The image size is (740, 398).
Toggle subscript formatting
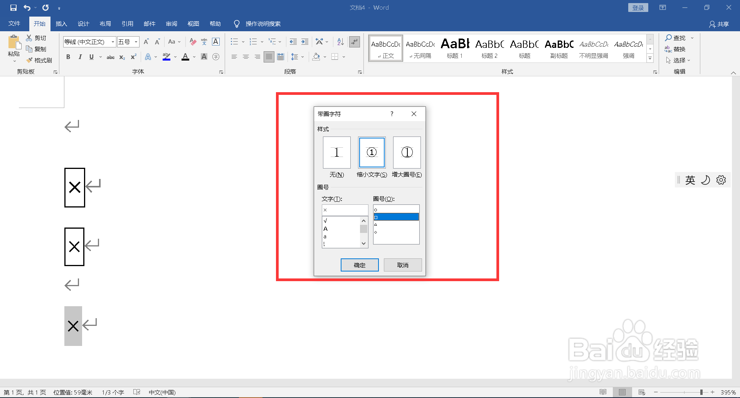click(x=122, y=57)
